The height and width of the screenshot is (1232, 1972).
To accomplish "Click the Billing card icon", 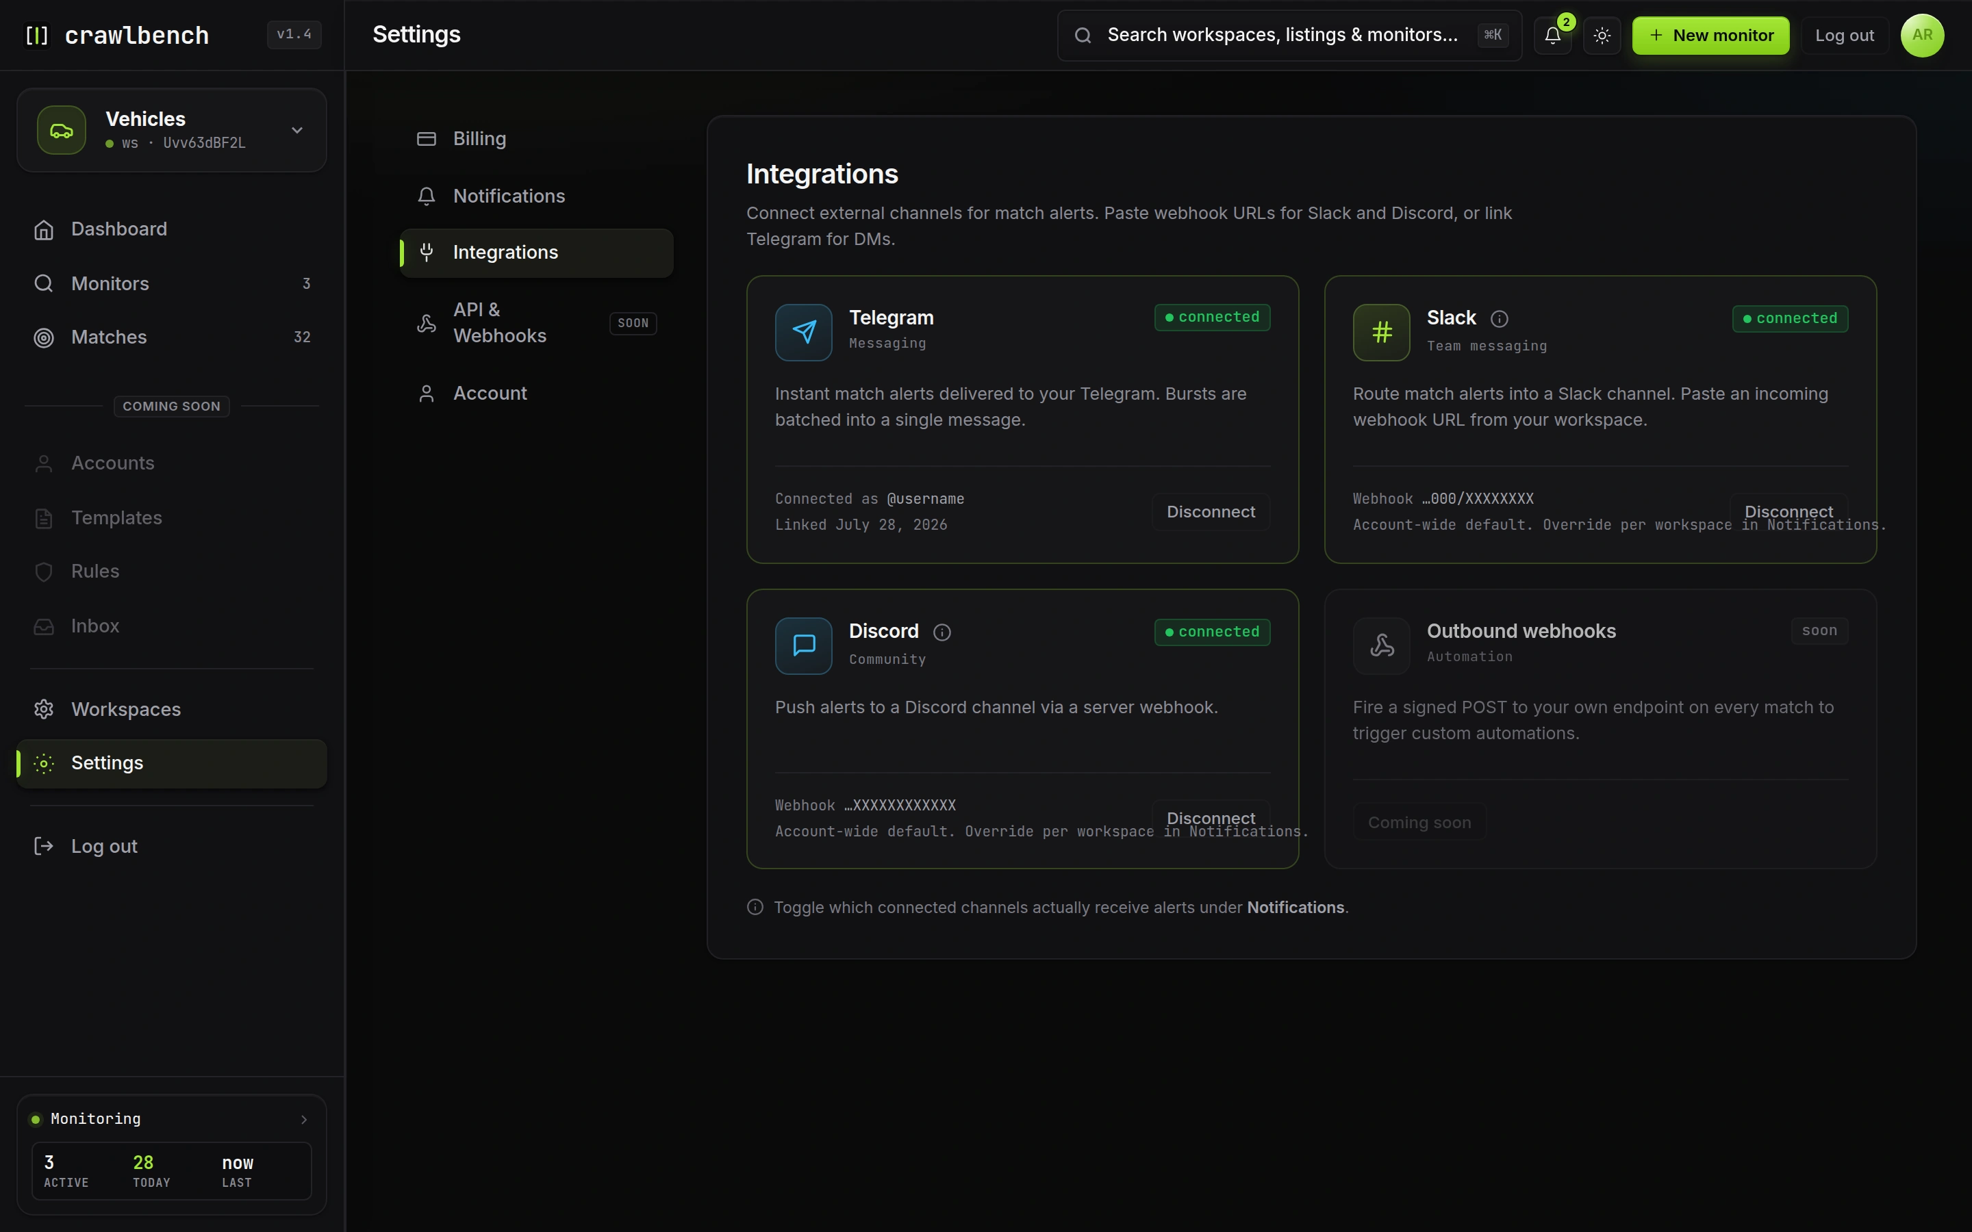I will [x=426, y=138].
